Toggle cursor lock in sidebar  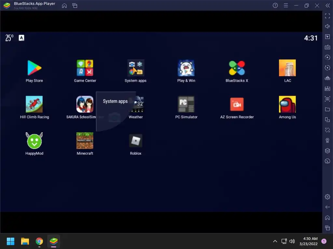click(327, 37)
